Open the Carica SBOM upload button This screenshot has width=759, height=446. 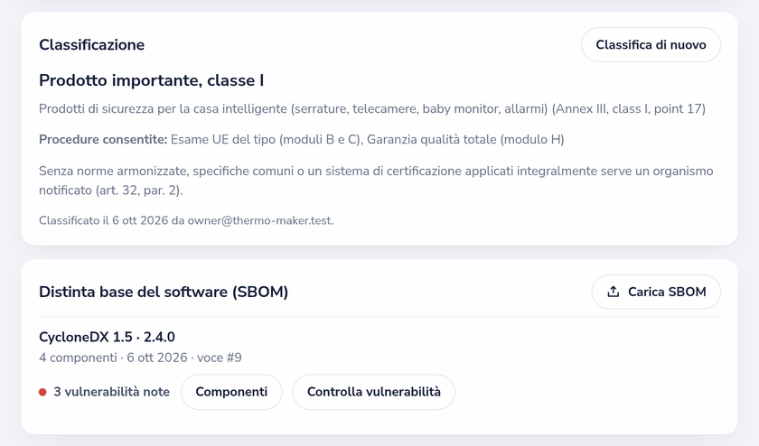coord(656,292)
